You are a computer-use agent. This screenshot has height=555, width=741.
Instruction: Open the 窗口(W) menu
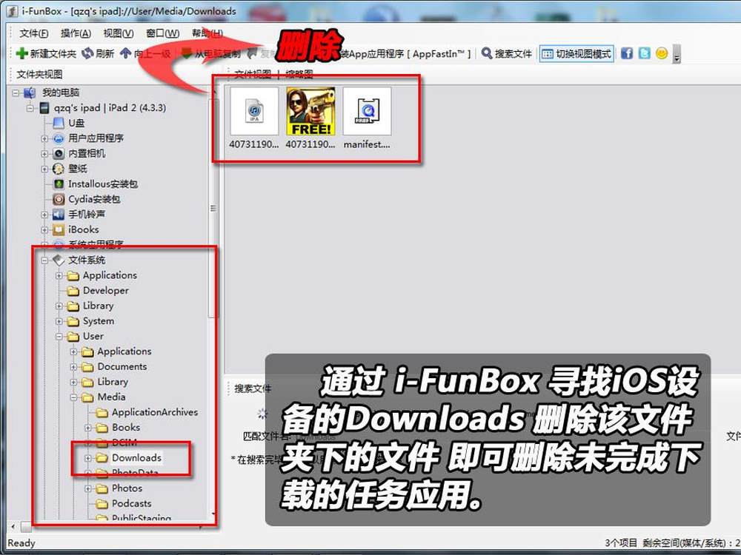(x=162, y=33)
